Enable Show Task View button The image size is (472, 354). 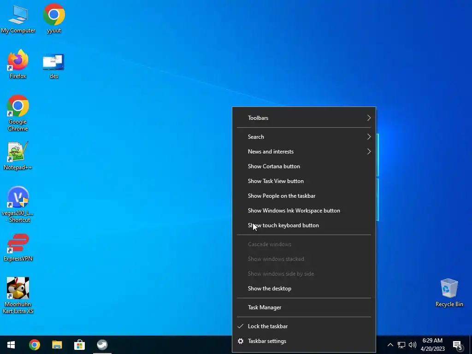coord(304,181)
